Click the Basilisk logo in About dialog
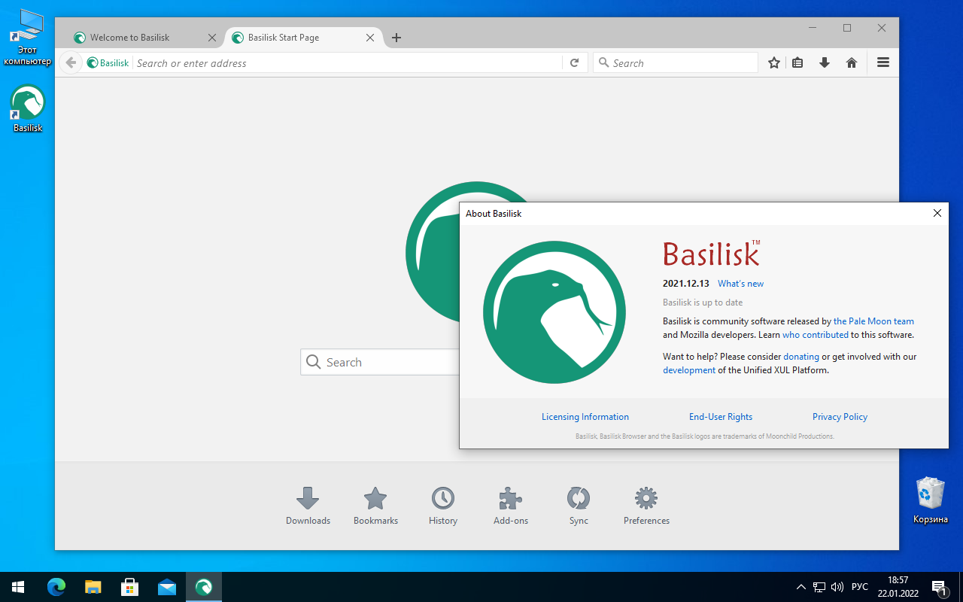963x602 pixels. tap(554, 312)
